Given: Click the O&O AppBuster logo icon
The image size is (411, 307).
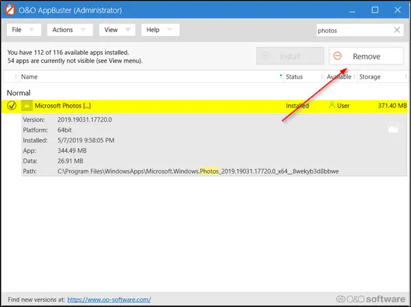Looking at the screenshot, I should [10, 10].
